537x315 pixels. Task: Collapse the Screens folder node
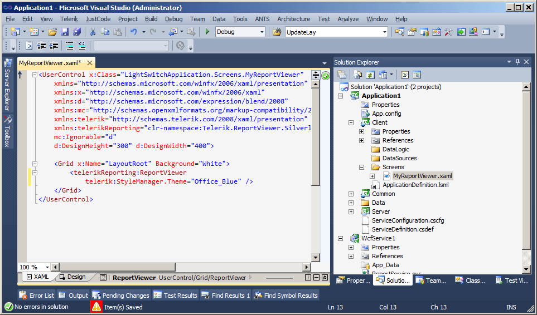tap(361, 167)
